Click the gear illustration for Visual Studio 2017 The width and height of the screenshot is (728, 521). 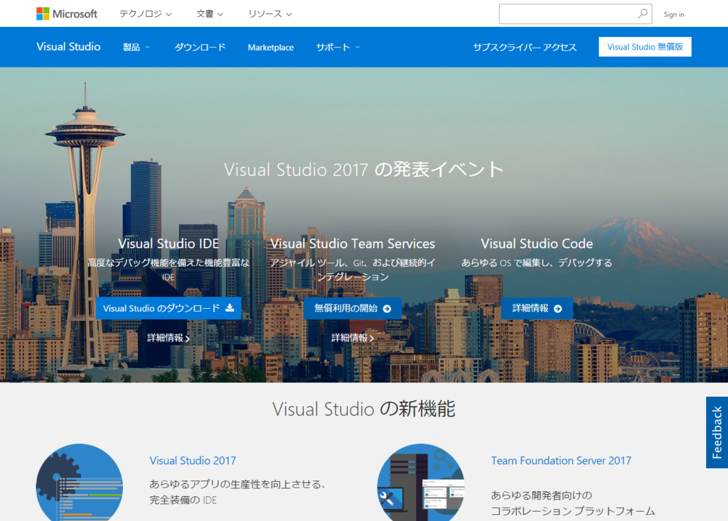(x=80, y=483)
